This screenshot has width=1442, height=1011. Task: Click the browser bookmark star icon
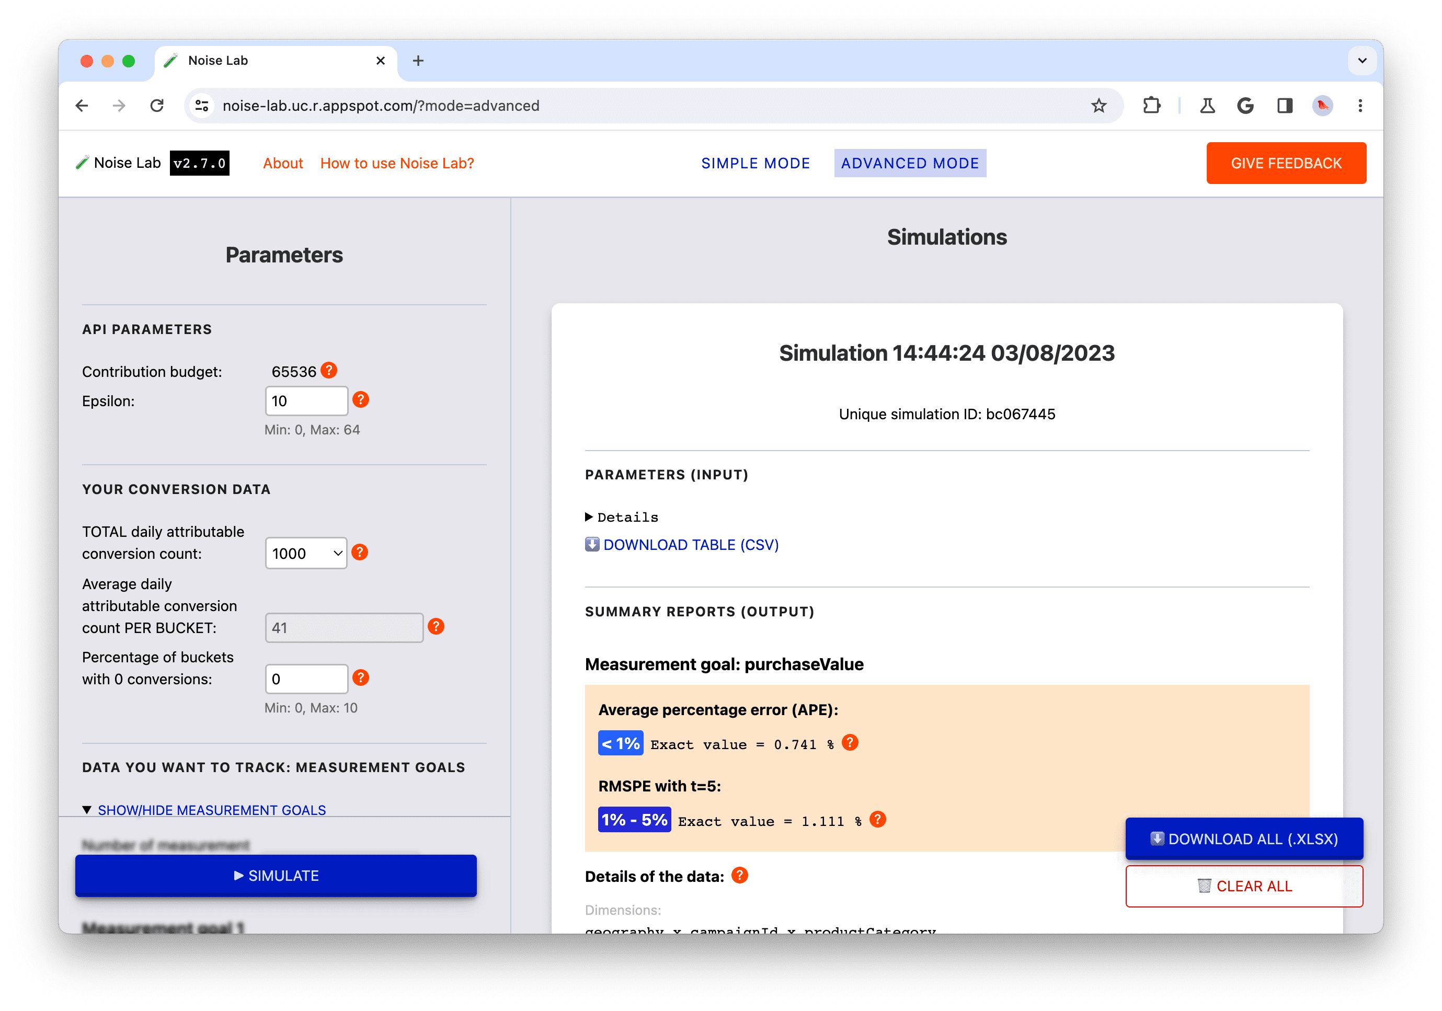tap(1103, 105)
